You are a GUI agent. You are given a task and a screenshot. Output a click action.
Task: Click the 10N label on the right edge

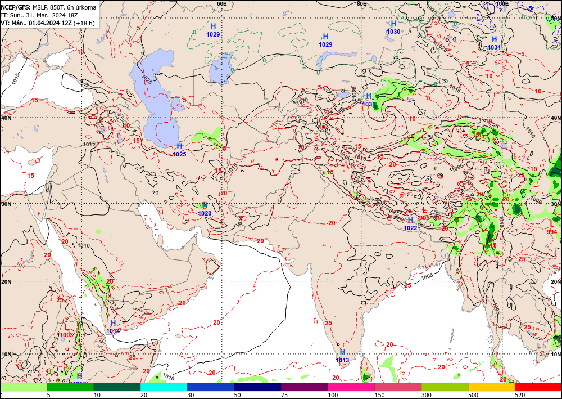pyautogui.click(x=556, y=354)
